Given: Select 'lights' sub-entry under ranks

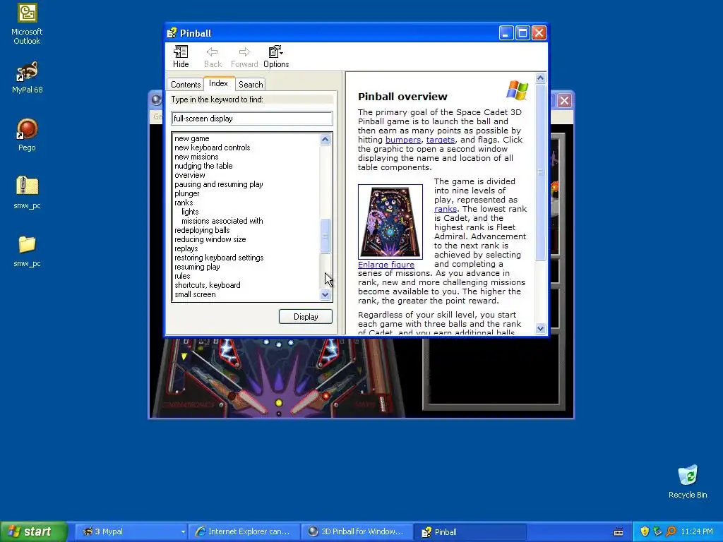Looking at the screenshot, I should (x=190, y=212).
